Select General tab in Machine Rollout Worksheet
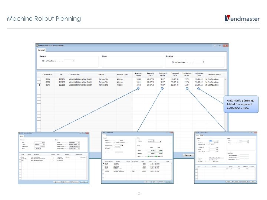The height and width of the screenshot is (200, 267). (x=42, y=50)
